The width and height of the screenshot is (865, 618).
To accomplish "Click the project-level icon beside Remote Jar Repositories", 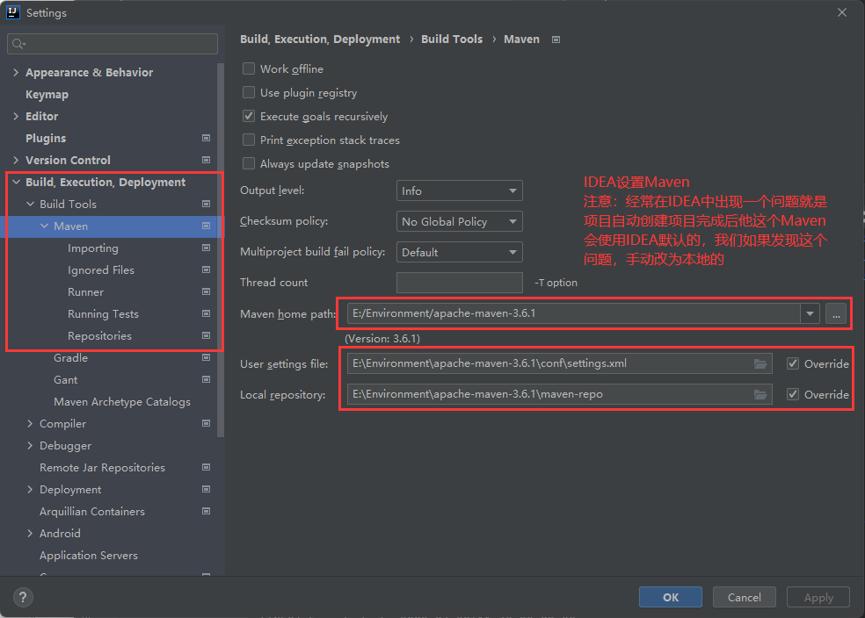I will point(207,468).
